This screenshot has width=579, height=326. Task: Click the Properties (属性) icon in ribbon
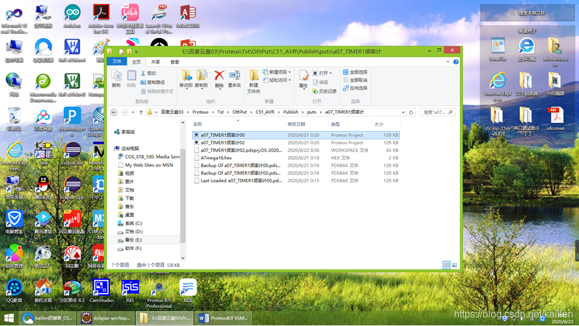point(303,78)
